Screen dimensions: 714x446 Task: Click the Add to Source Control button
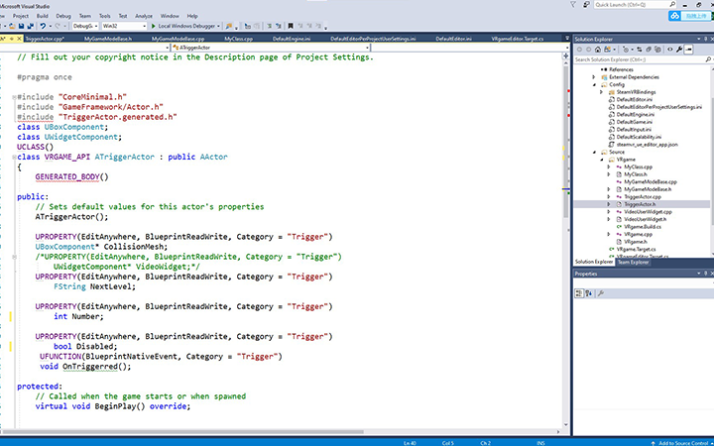pyautogui.click(x=677, y=442)
